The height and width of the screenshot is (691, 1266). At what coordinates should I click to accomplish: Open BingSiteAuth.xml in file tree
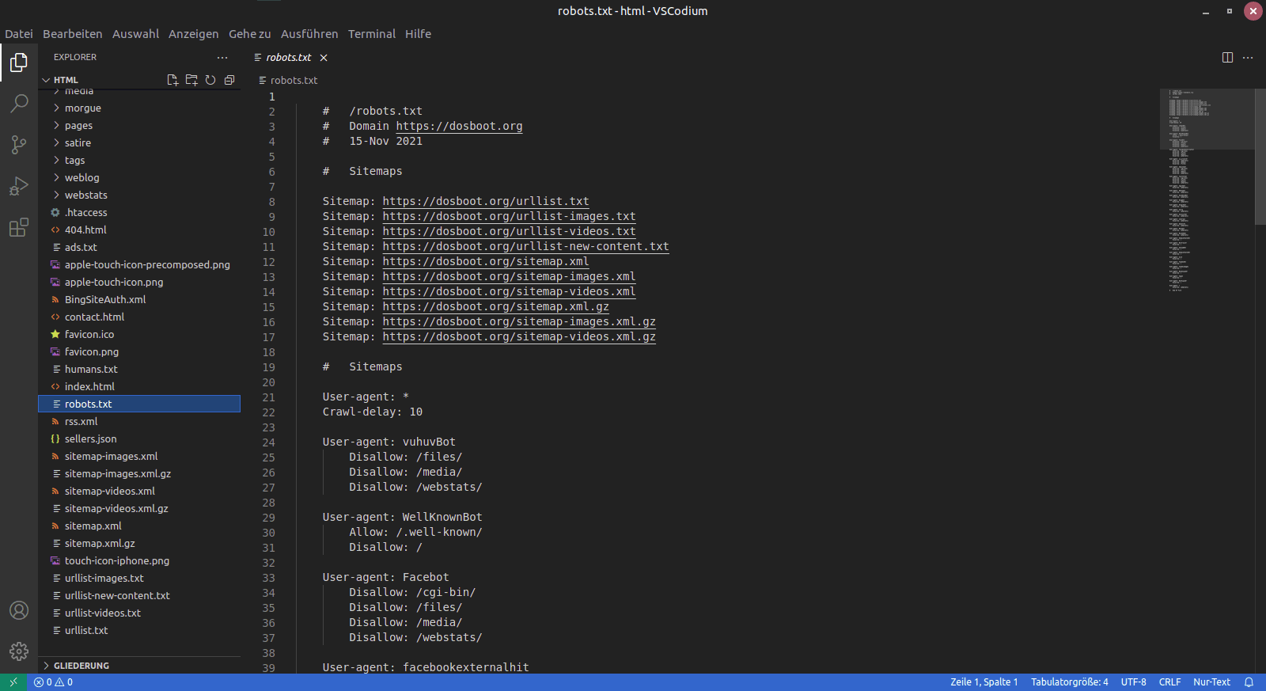139,299
